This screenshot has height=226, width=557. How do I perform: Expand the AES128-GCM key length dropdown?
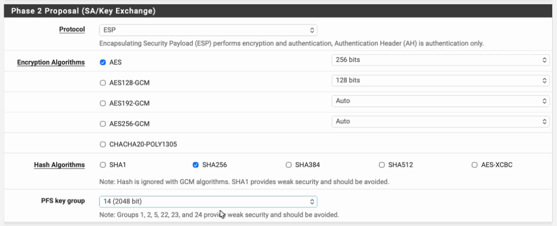(440, 80)
